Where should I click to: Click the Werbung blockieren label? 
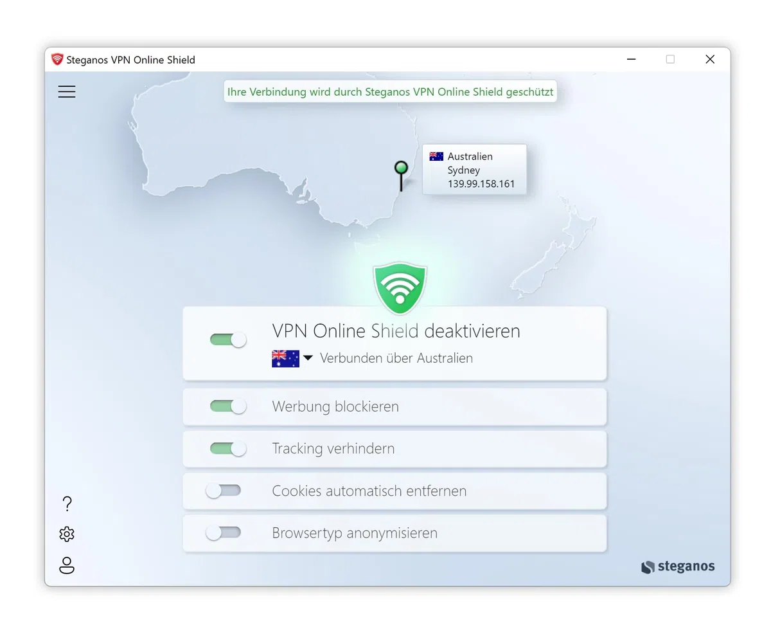tap(335, 406)
